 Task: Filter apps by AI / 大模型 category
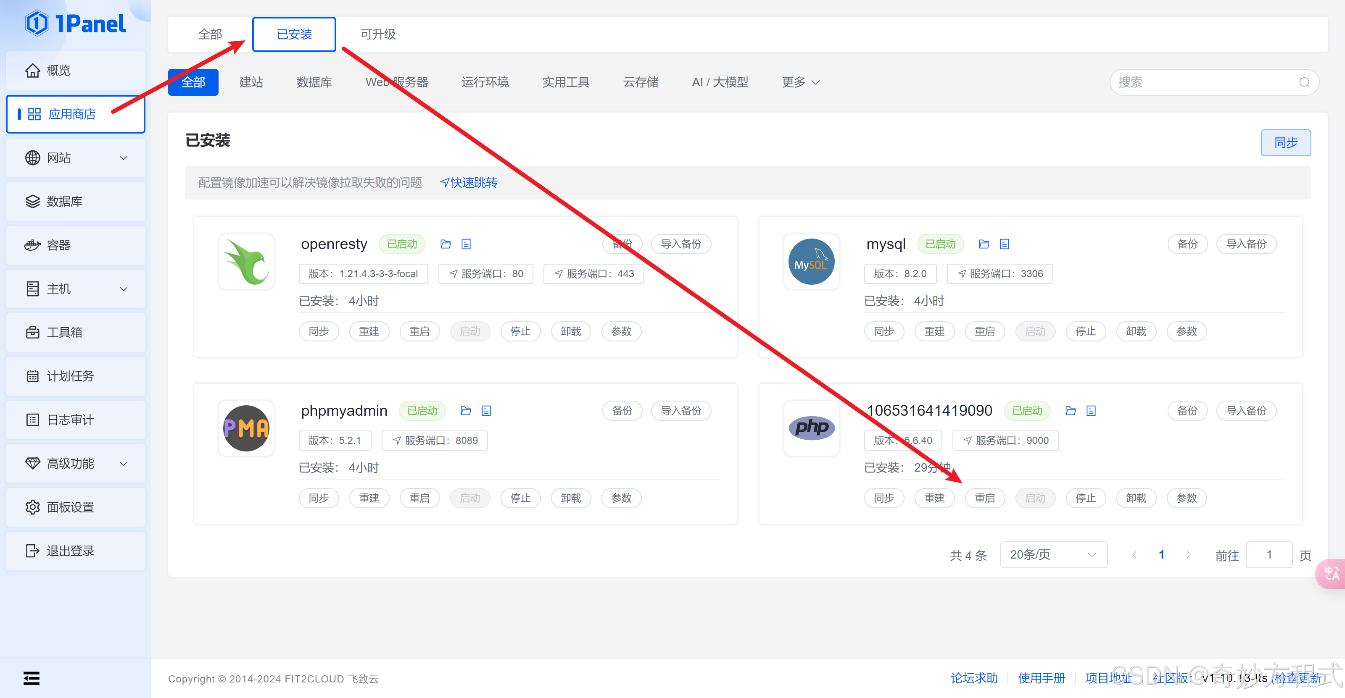click(x=720, y=82)
